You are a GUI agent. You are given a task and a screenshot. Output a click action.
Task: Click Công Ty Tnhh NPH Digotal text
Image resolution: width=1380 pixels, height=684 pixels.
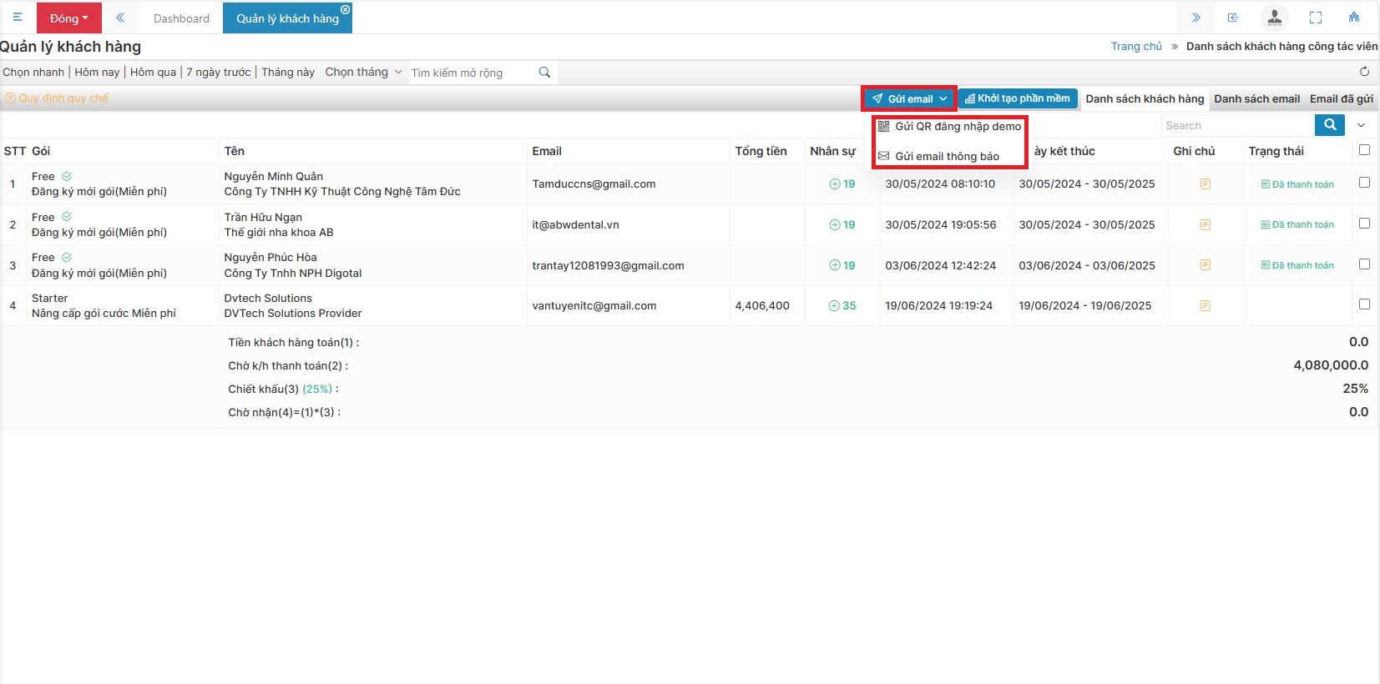(x=293, y=273)
